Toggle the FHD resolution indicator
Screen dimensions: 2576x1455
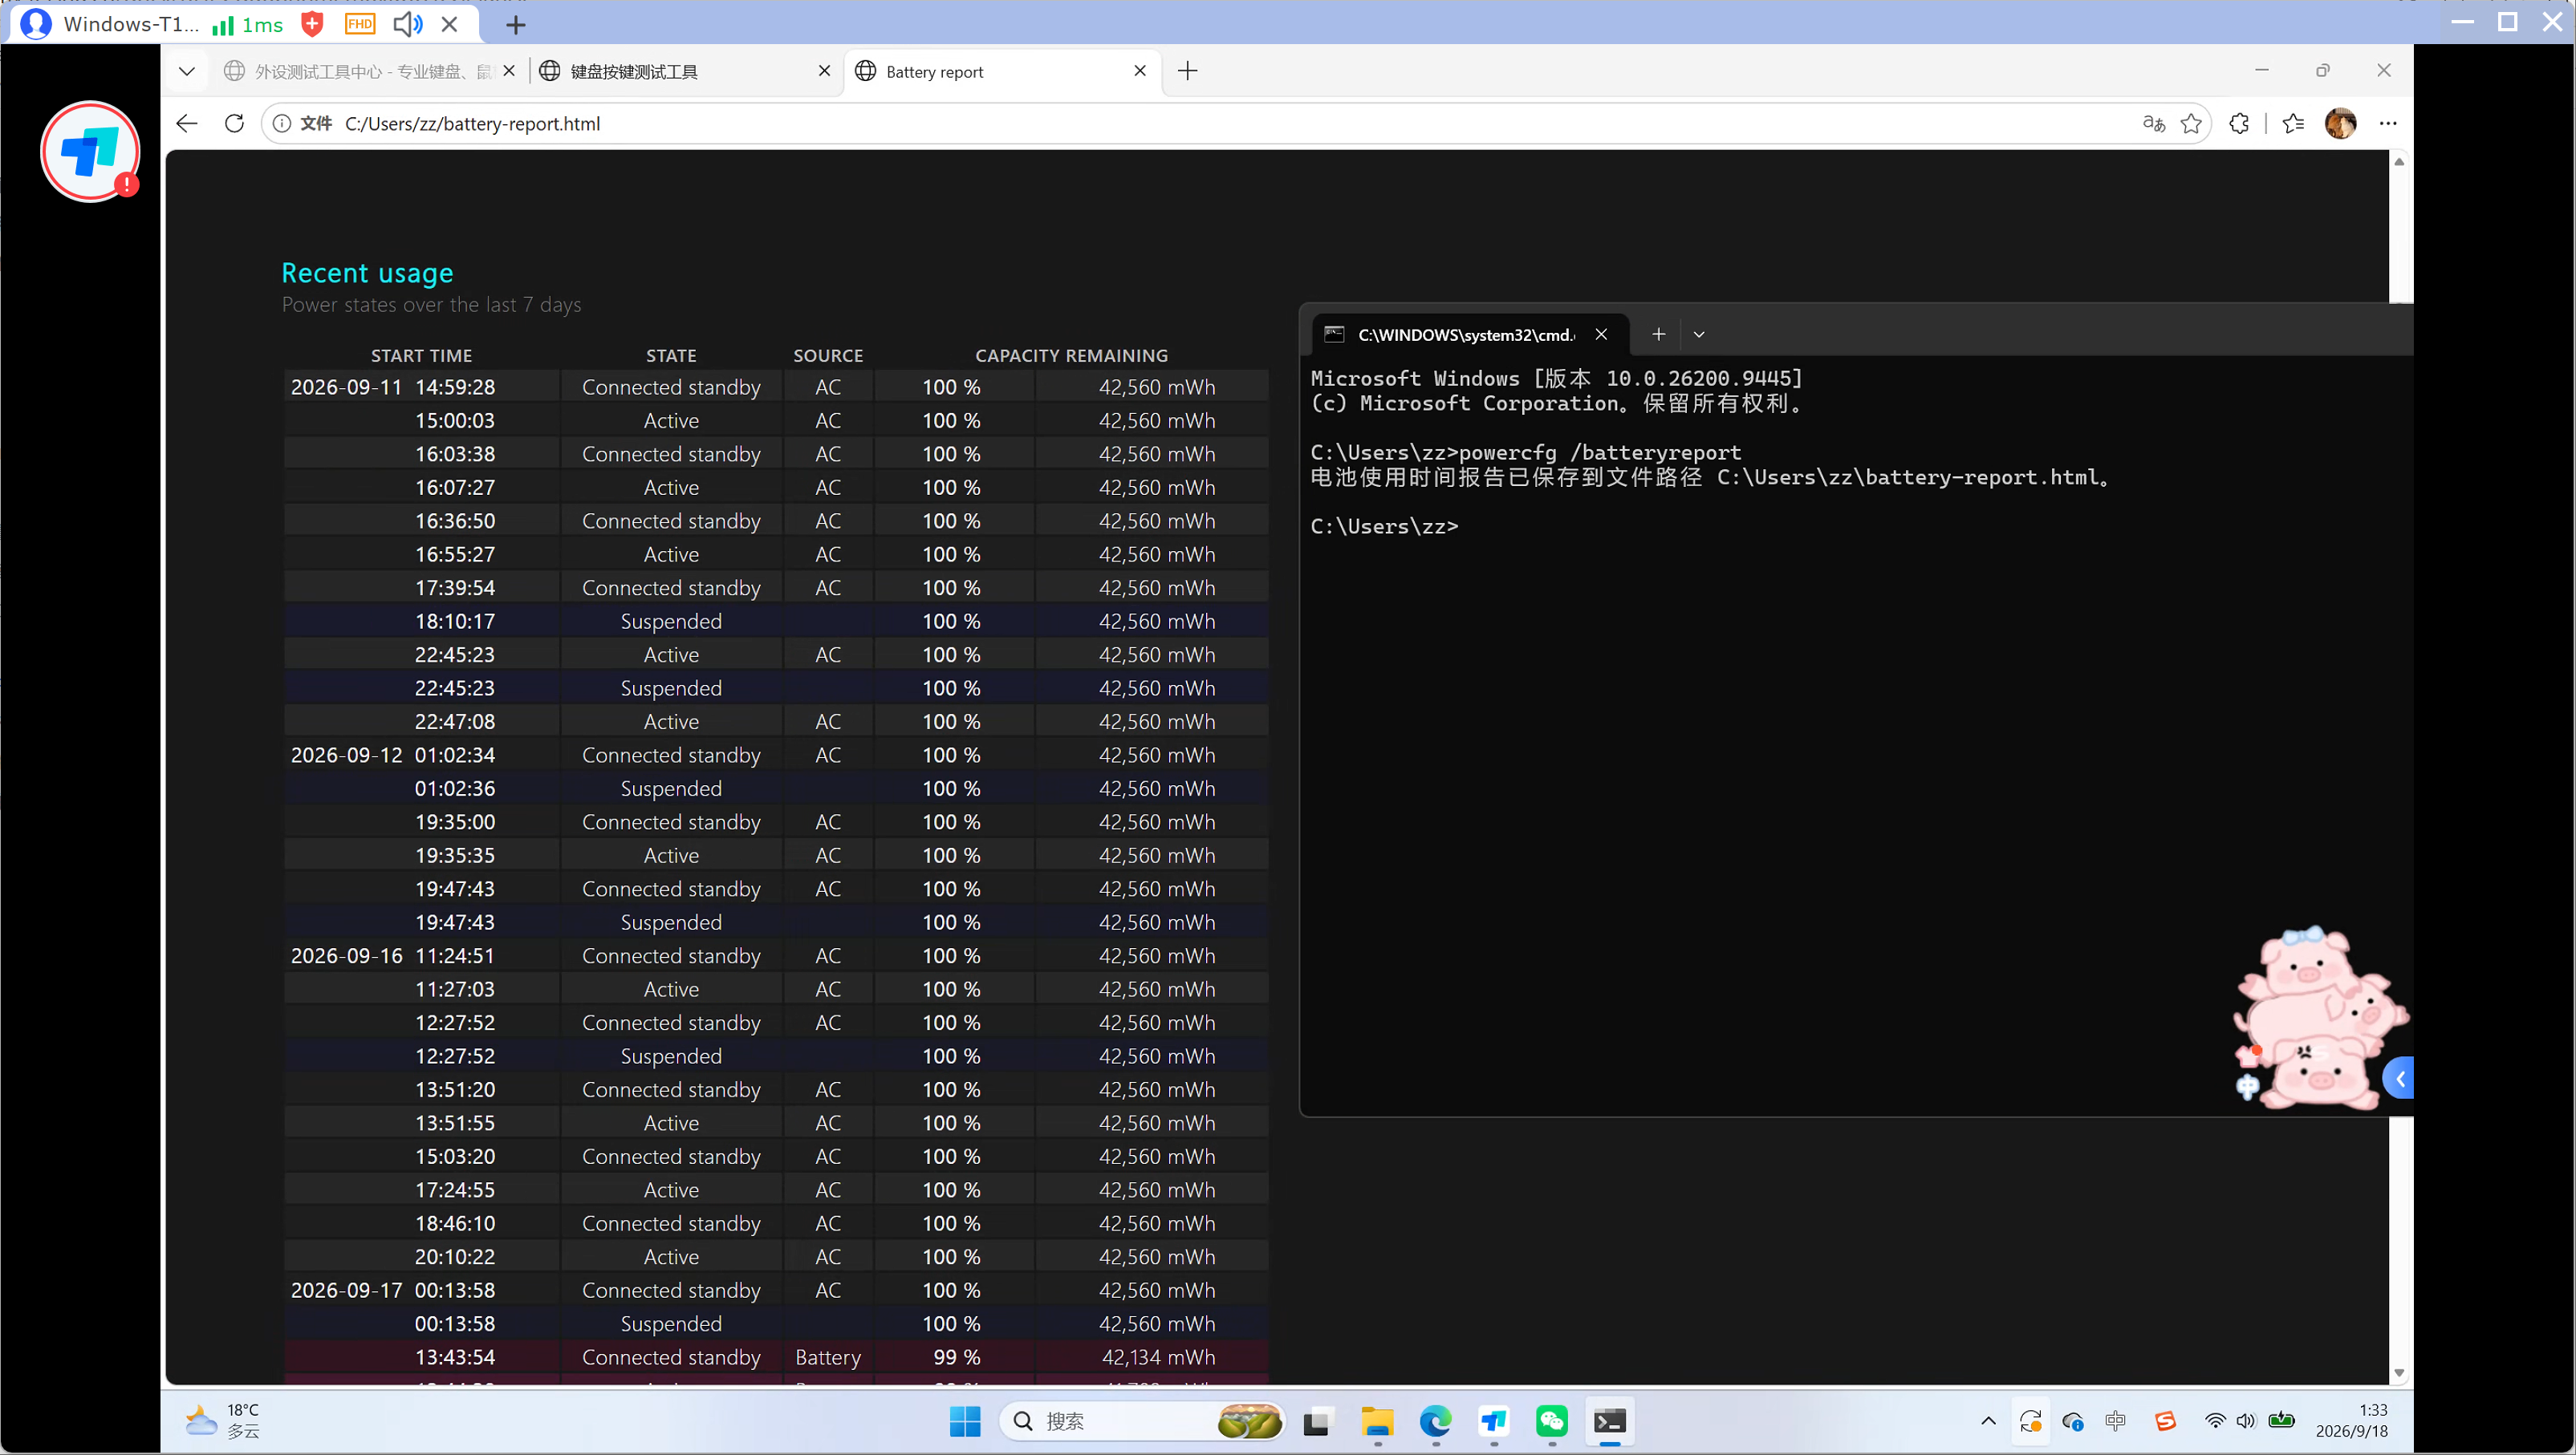pyautogui.click(x=360, y=24)
